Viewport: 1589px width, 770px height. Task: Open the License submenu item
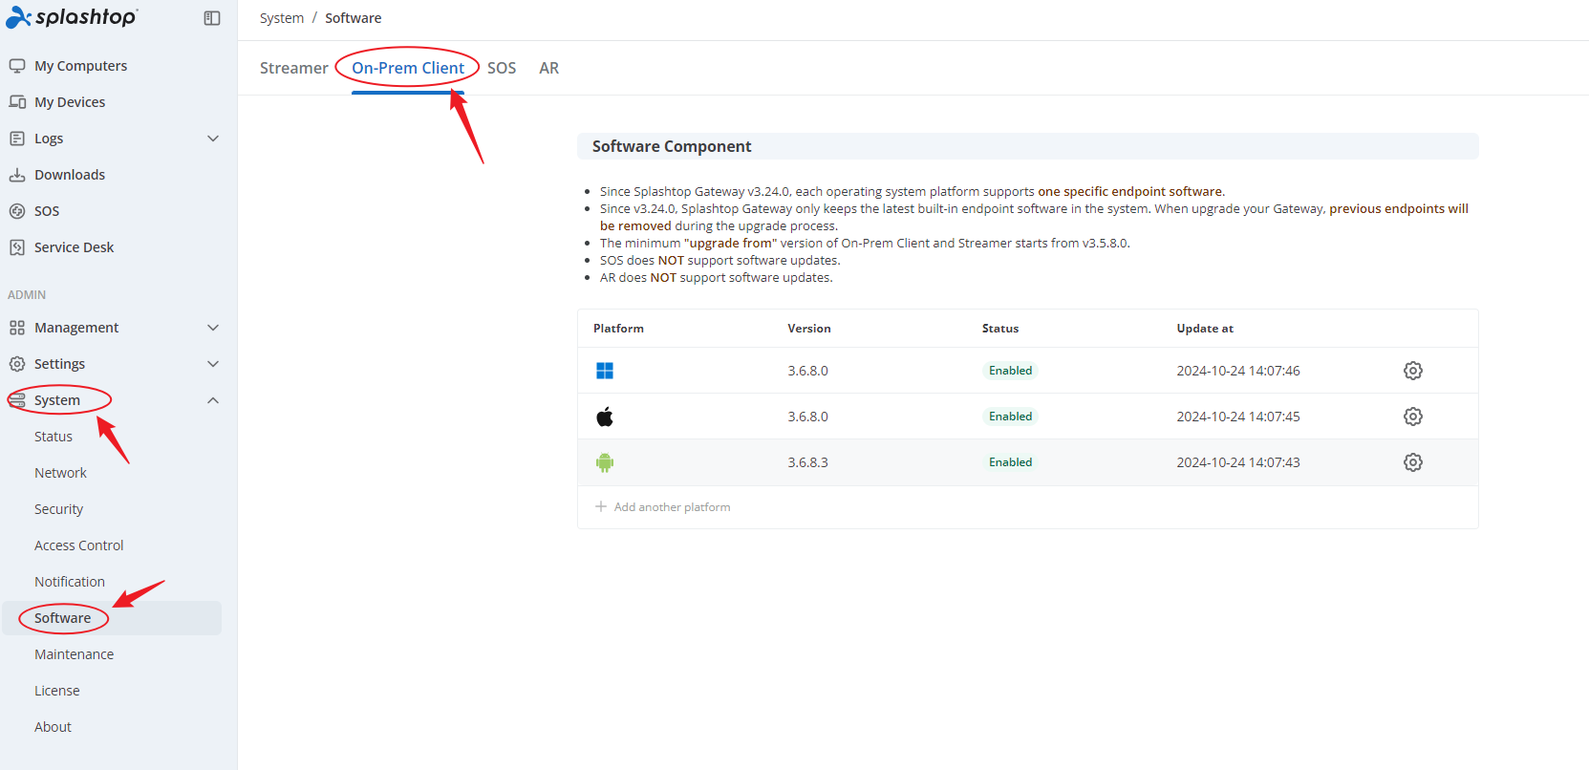tap(57, 691)
